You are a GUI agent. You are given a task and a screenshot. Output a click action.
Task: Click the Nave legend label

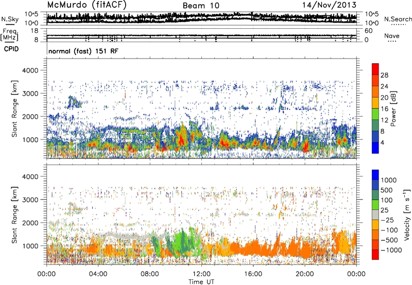392,36
